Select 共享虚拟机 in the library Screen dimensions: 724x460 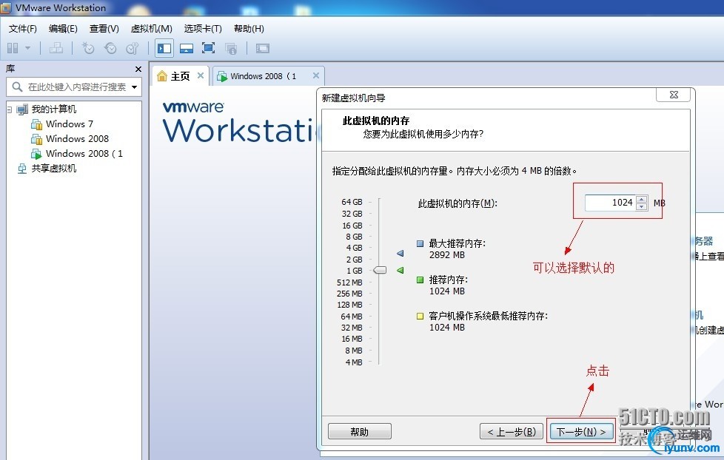point(53,169)
